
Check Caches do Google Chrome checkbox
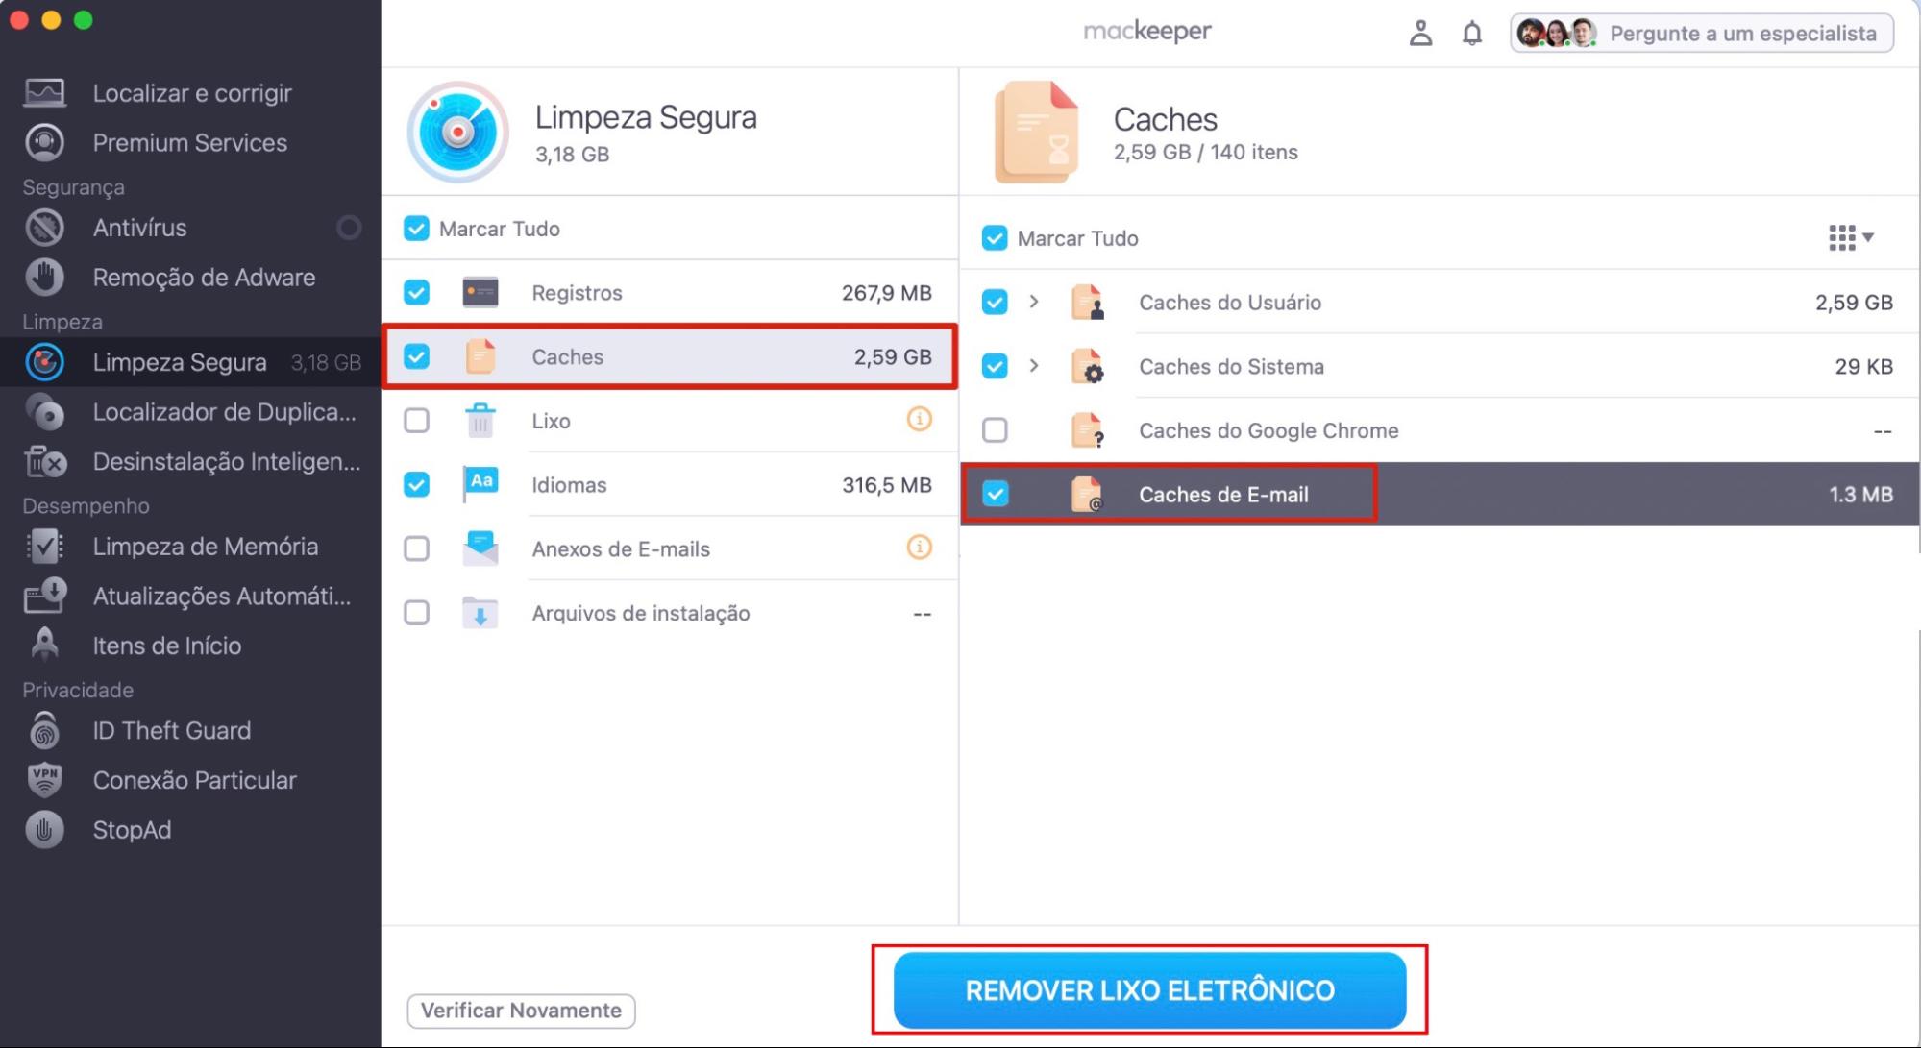tap(995, 430)
